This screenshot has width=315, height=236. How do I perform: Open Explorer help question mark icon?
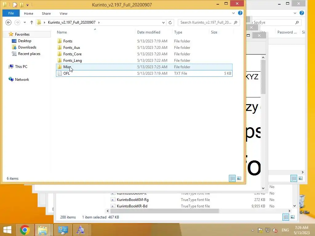(x=240, y=13)
